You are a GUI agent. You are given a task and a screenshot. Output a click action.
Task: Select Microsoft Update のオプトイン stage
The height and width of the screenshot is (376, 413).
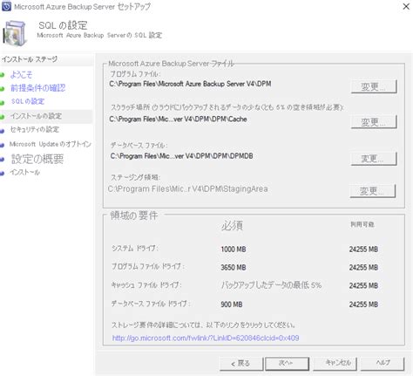coord(51,144)
